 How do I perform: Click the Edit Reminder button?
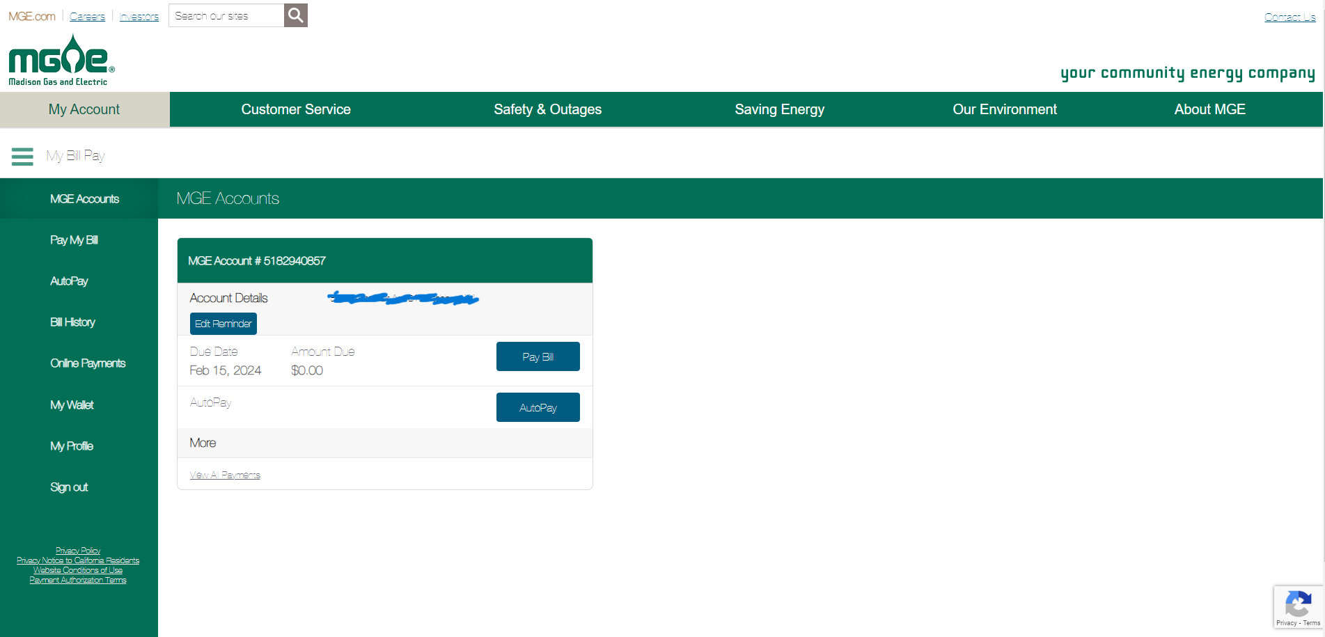click(x=224, y=324)
